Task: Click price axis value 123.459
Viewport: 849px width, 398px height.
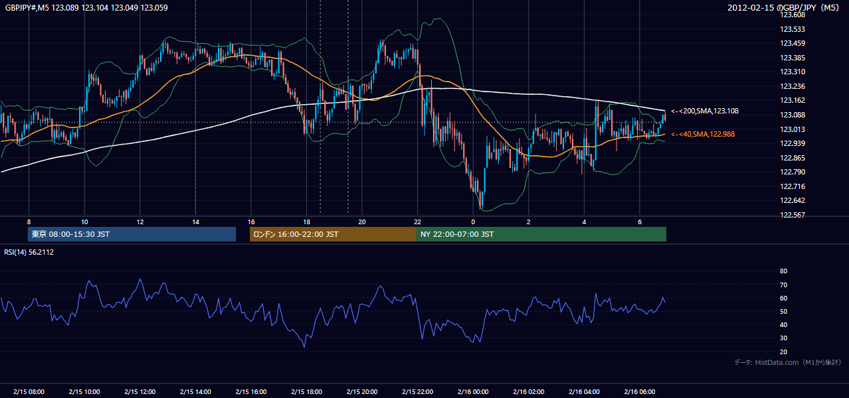Action: [792, 44]
